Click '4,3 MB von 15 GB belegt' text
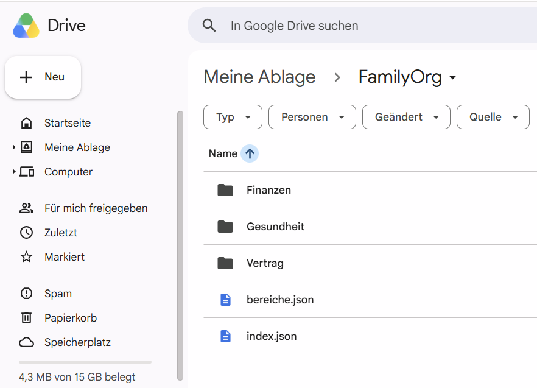537x388 pixels. tap(77, 377)
